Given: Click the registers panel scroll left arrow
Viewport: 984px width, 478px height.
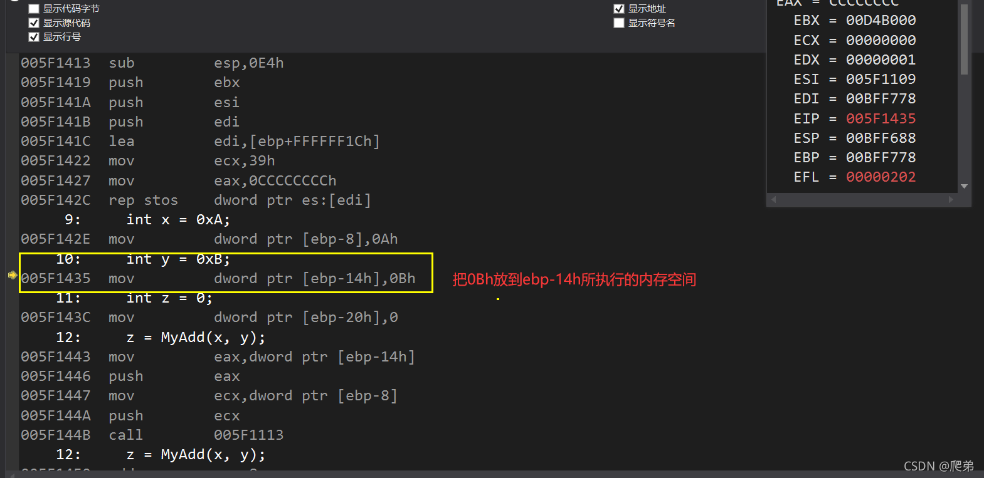Looking at the screenshot, I should (x=774, y=200).
